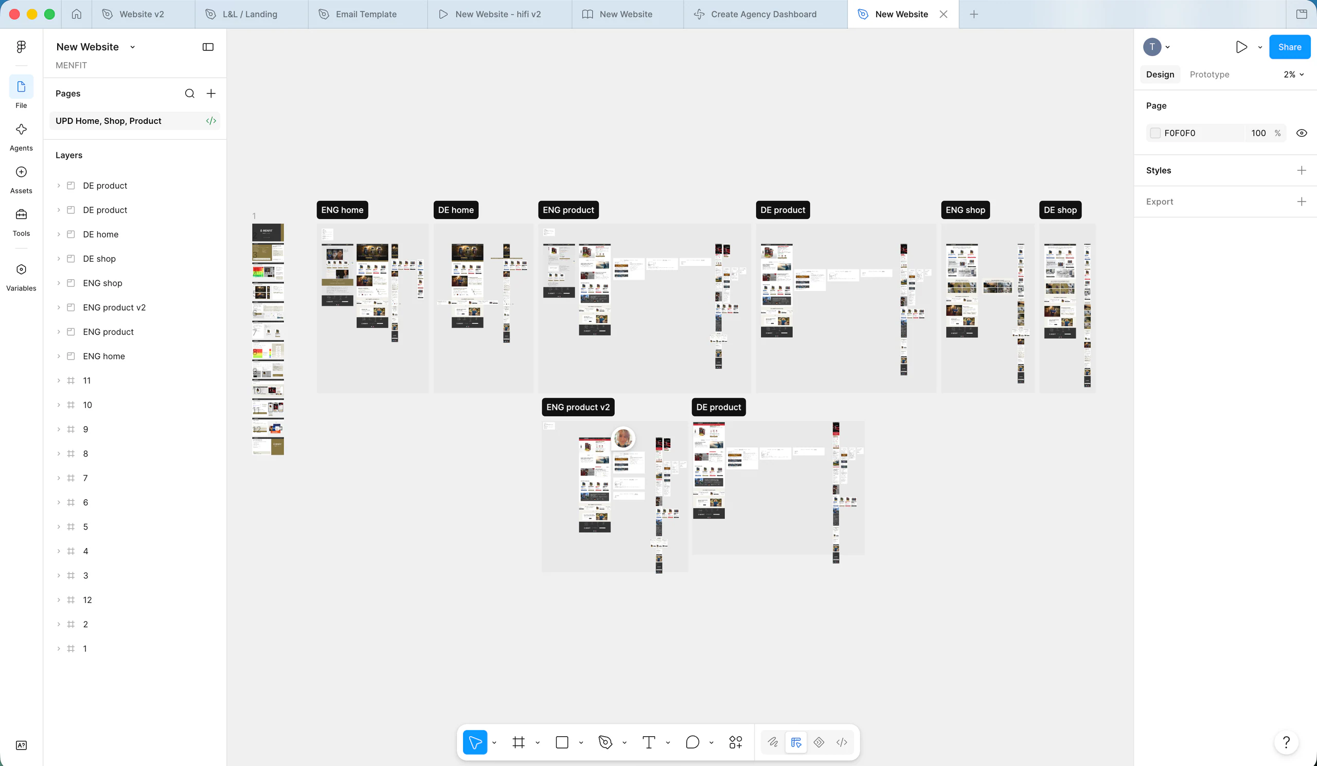1317x766 pixels.
Task: Open a new tab with plus button
Action: (974, 14)
